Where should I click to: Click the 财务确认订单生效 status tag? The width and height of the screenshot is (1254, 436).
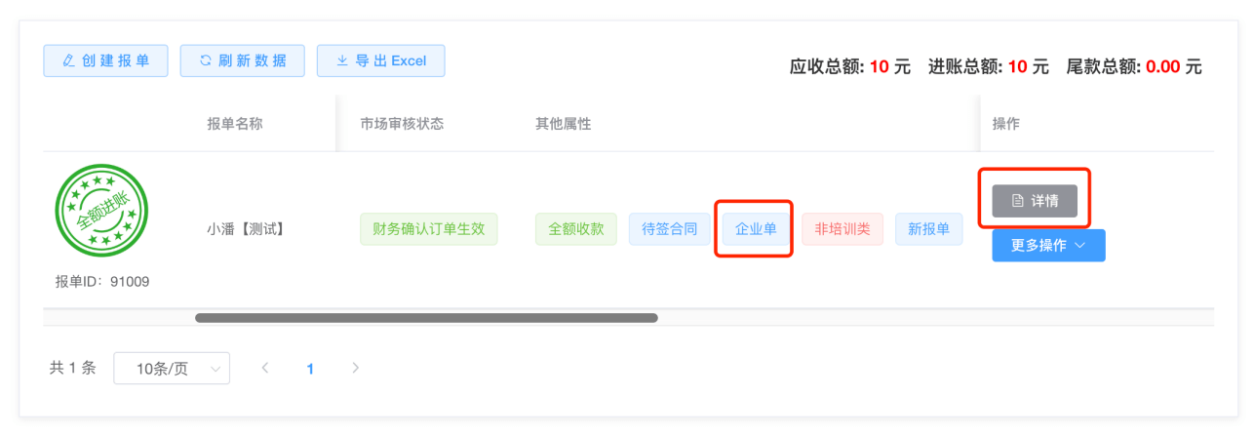pyautogui.click(x=428, y=229)
